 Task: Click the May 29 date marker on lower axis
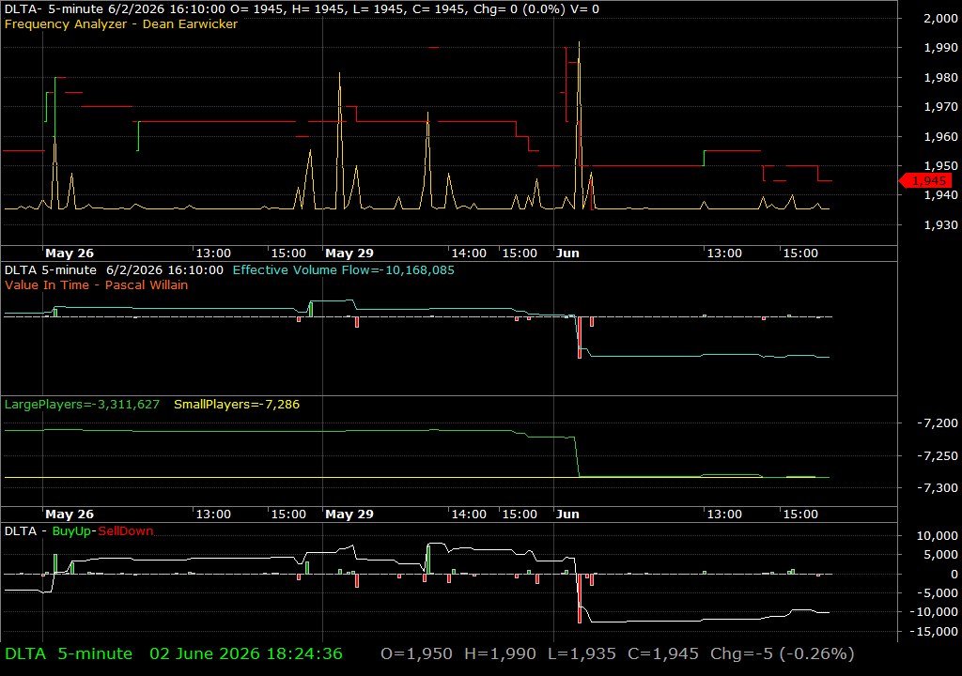349,515
